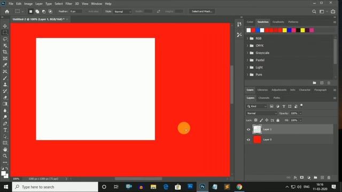
Task: Select the Zoom tool in toolbar
Action: pos(5,156)
